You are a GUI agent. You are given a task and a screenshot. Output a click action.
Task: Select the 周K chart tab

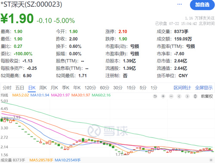43,88
